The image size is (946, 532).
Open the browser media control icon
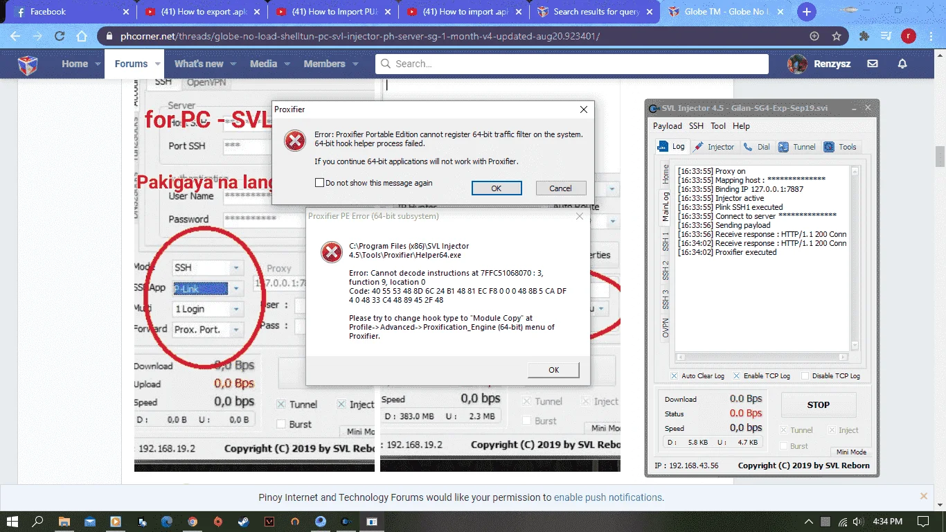pos(886,37)
